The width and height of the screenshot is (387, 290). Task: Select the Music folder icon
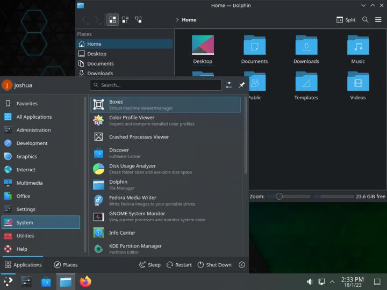click(x=358, y=45)
